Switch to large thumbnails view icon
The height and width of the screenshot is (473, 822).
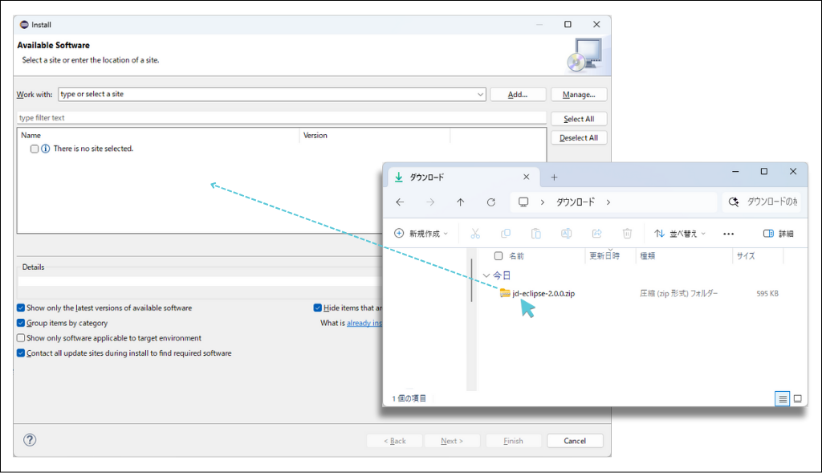coord(798,398)
